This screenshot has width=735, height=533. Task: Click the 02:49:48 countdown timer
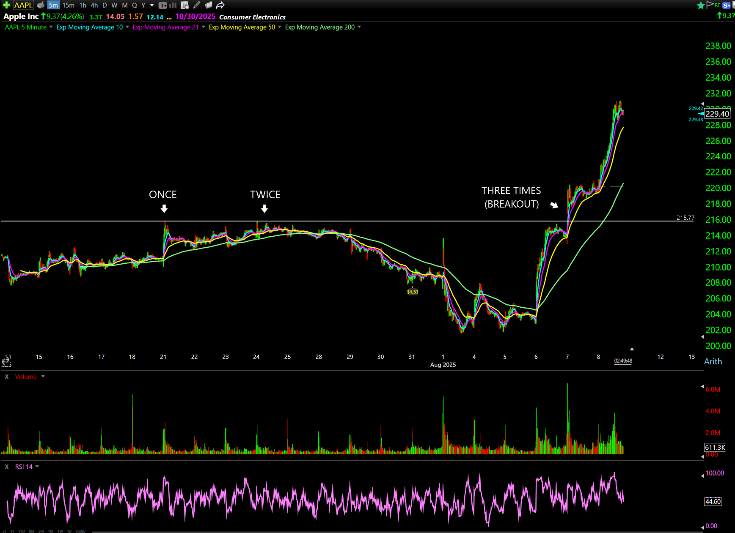[623, 361]
